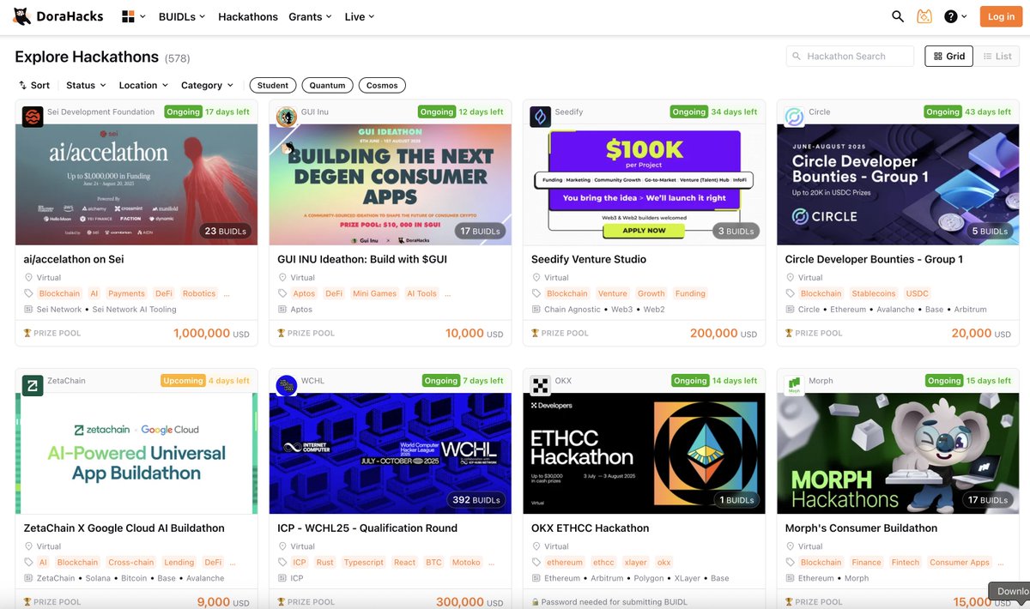Select the Cross-chain tag on ZetaChain card
Screen dimensions: 1030x609
131,563
